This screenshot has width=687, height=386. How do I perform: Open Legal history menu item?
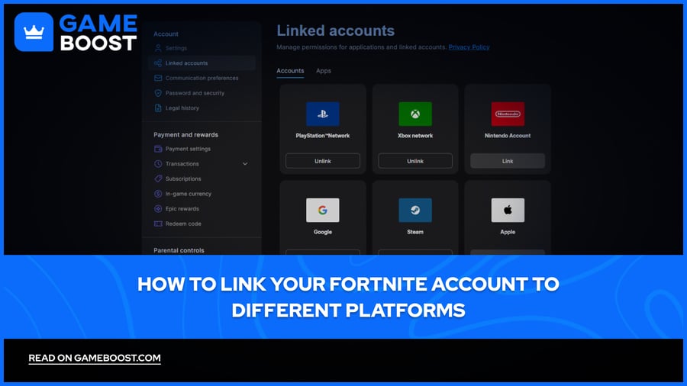pos(182,108)
